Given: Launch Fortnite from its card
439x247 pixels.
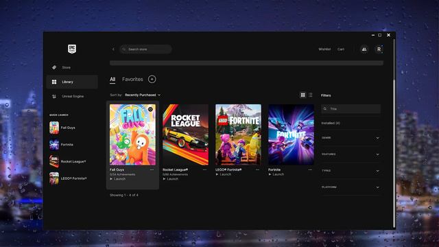Looking at the screenshot, I should coord(276,174).
